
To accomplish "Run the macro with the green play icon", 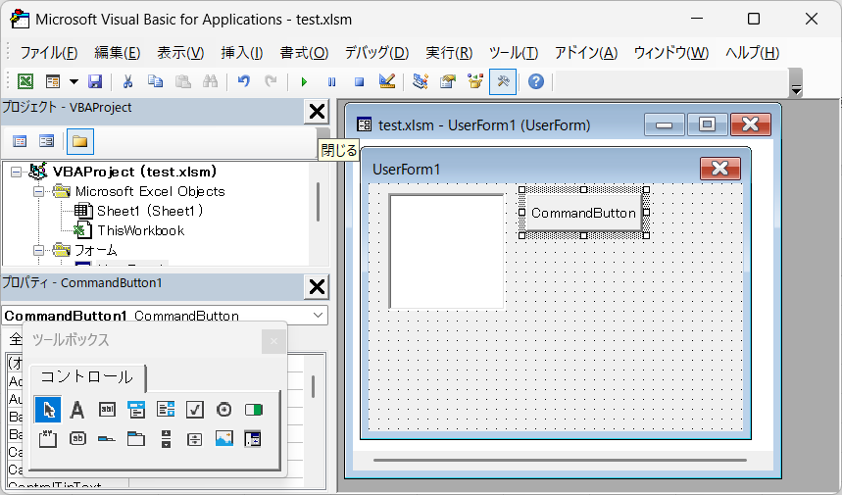I will [304, 81].
